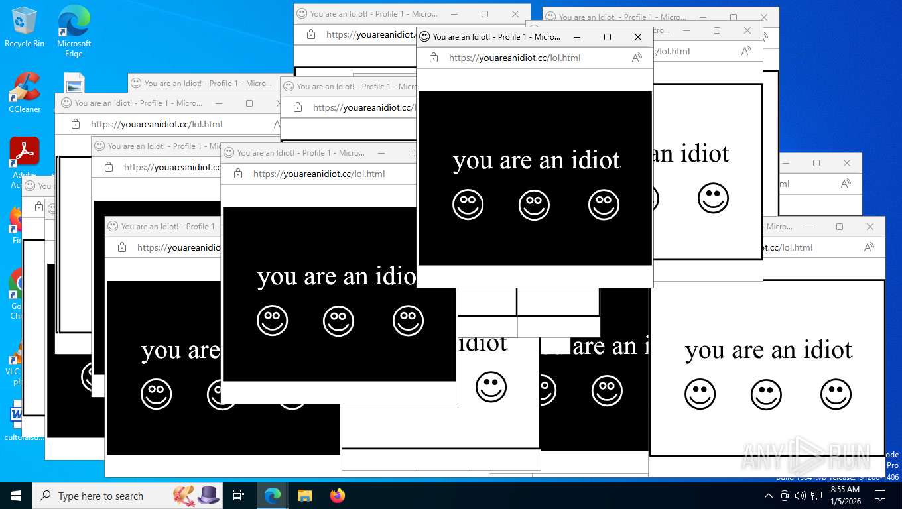
Task: Close the bottom-right white page window
Action: [870, 227]
